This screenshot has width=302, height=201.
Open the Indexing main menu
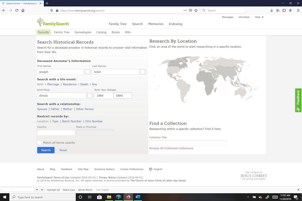(x=175, y=24)
